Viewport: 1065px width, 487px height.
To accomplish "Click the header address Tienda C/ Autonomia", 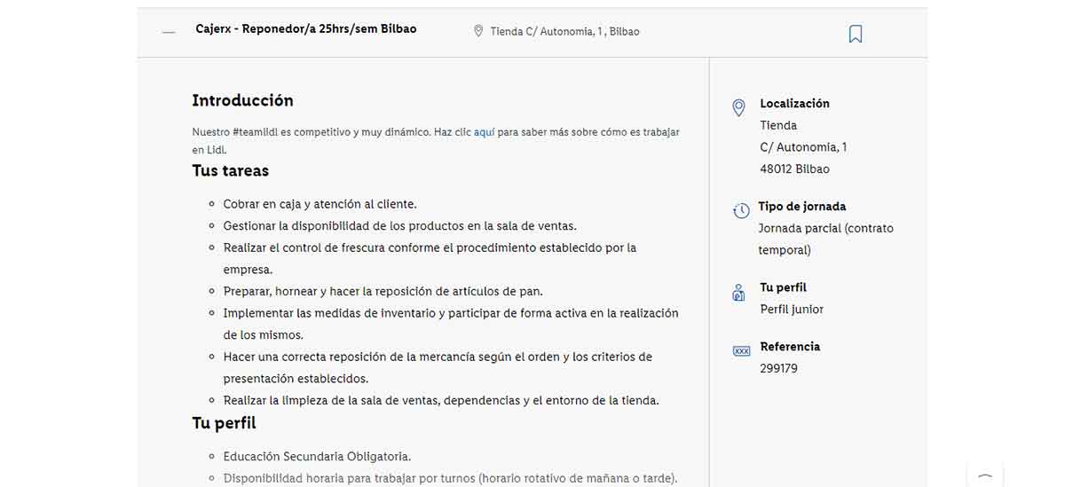I will tap(564, 32).
